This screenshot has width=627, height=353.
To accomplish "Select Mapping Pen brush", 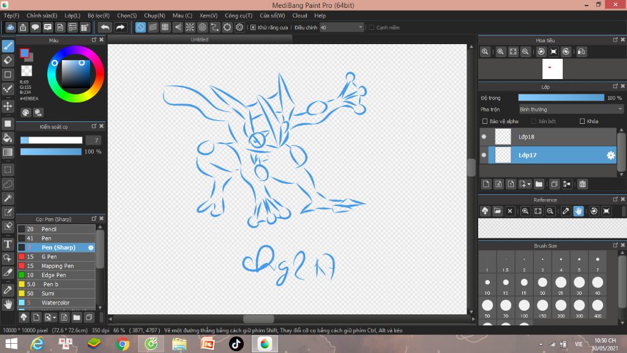I will [x=56, y=266].
